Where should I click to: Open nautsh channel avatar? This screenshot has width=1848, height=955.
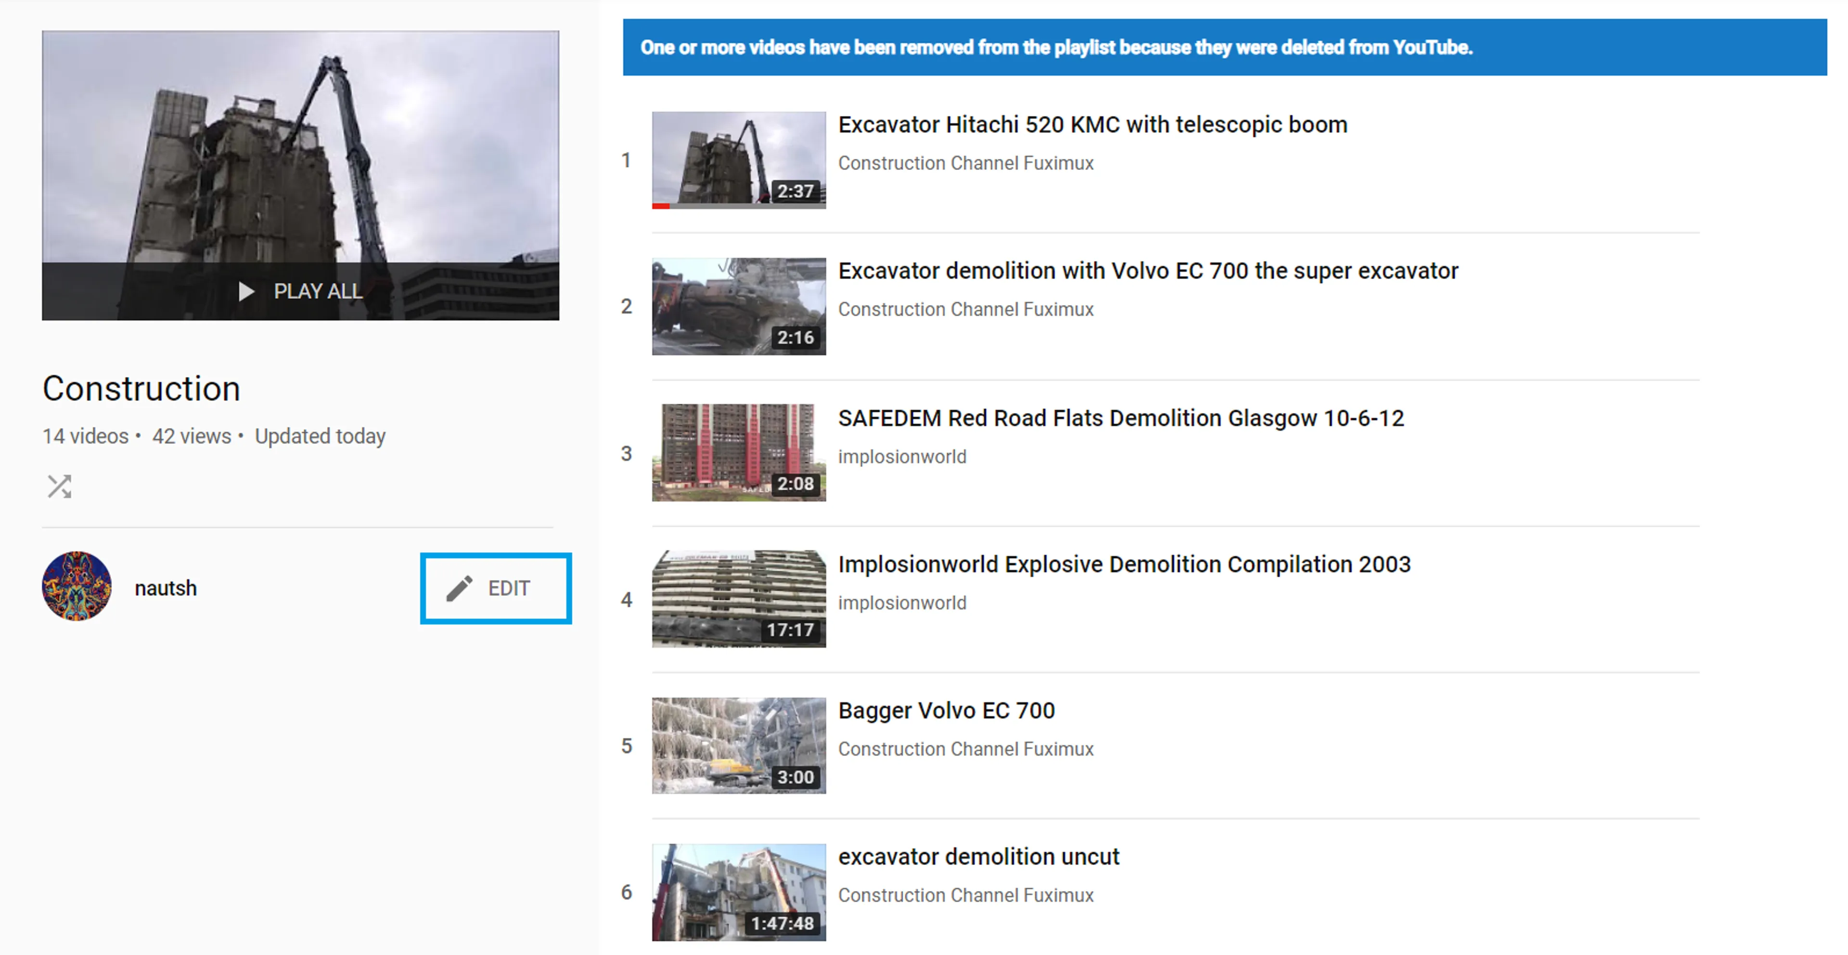tap(77, 586)
